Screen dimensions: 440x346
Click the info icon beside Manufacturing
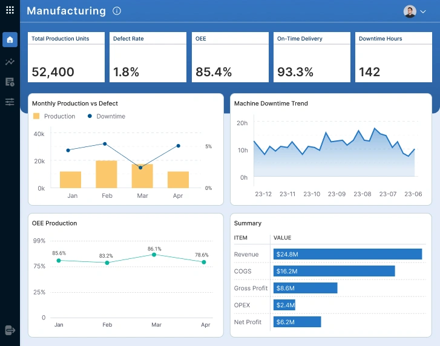[x=117, y=11]
